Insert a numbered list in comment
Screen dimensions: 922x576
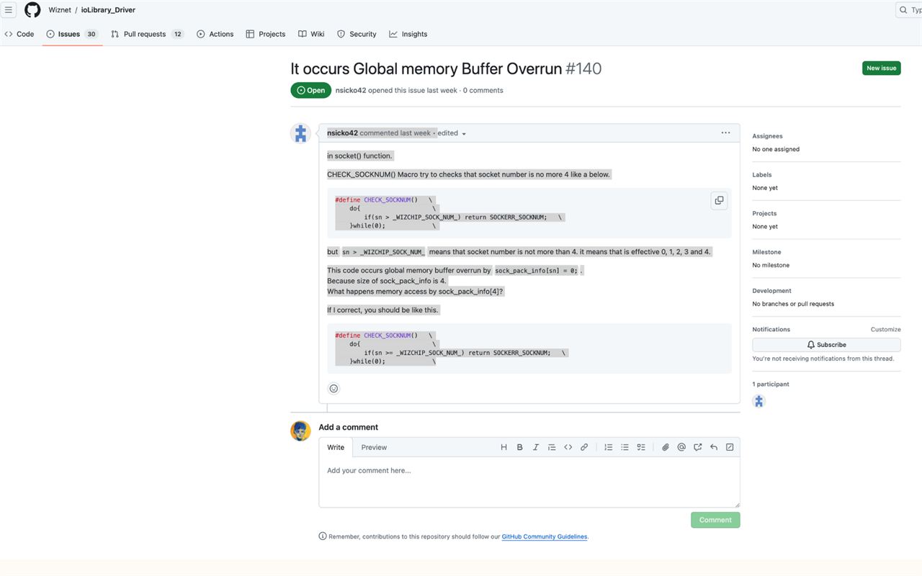tap(609, 447)
